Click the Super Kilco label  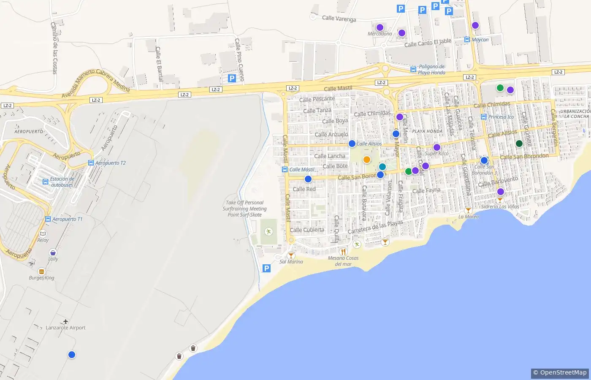point(437,154)
